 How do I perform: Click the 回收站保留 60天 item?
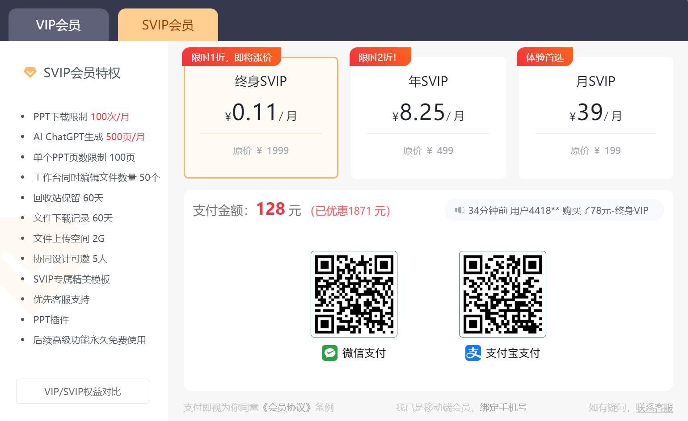[x=68, y=198]
